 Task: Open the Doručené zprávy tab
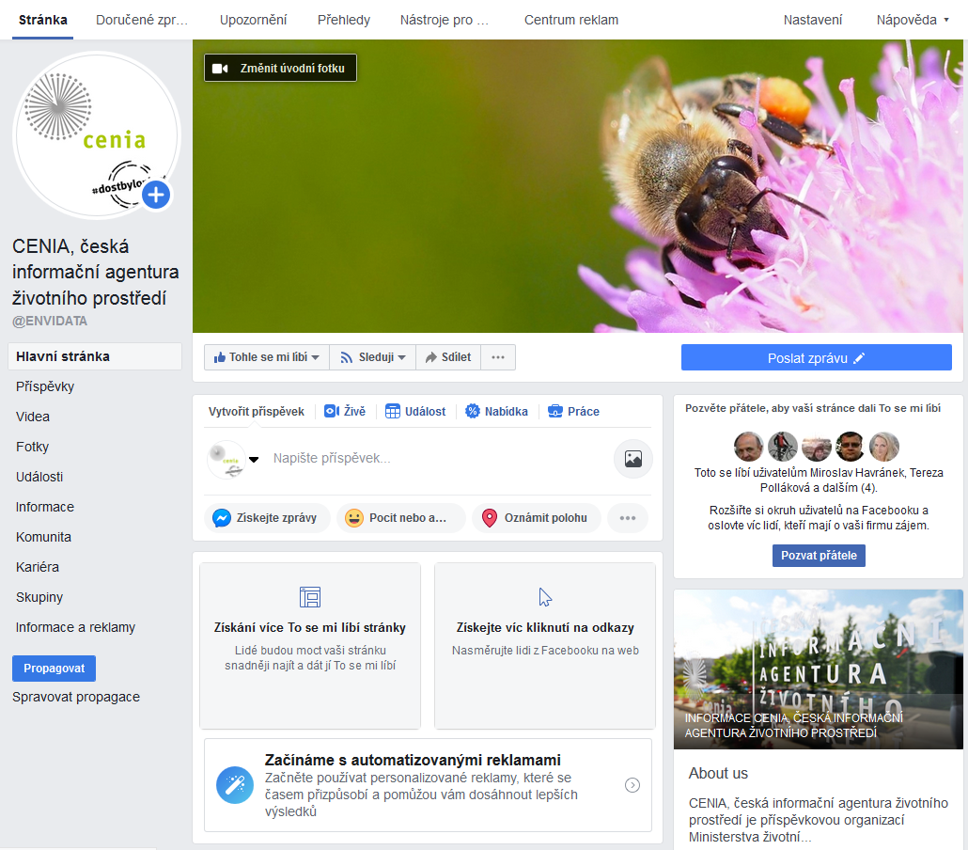click(x=142, y=21)
